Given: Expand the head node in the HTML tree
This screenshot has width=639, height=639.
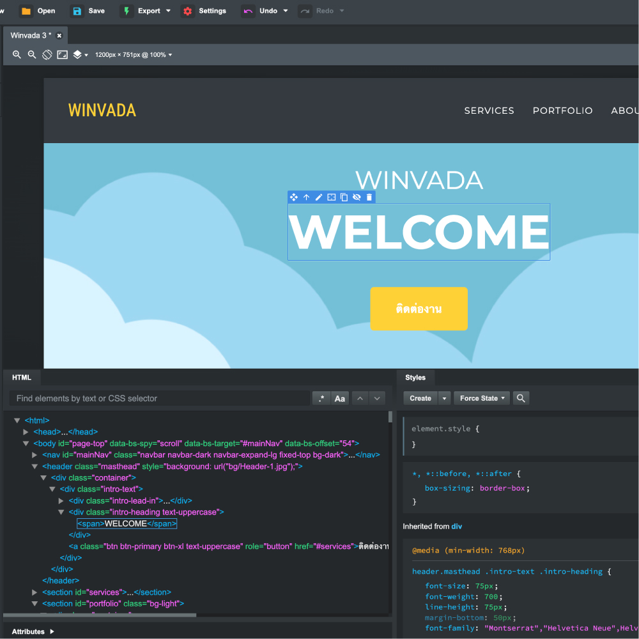Looking at the screenshot, I should click(26, 432).
